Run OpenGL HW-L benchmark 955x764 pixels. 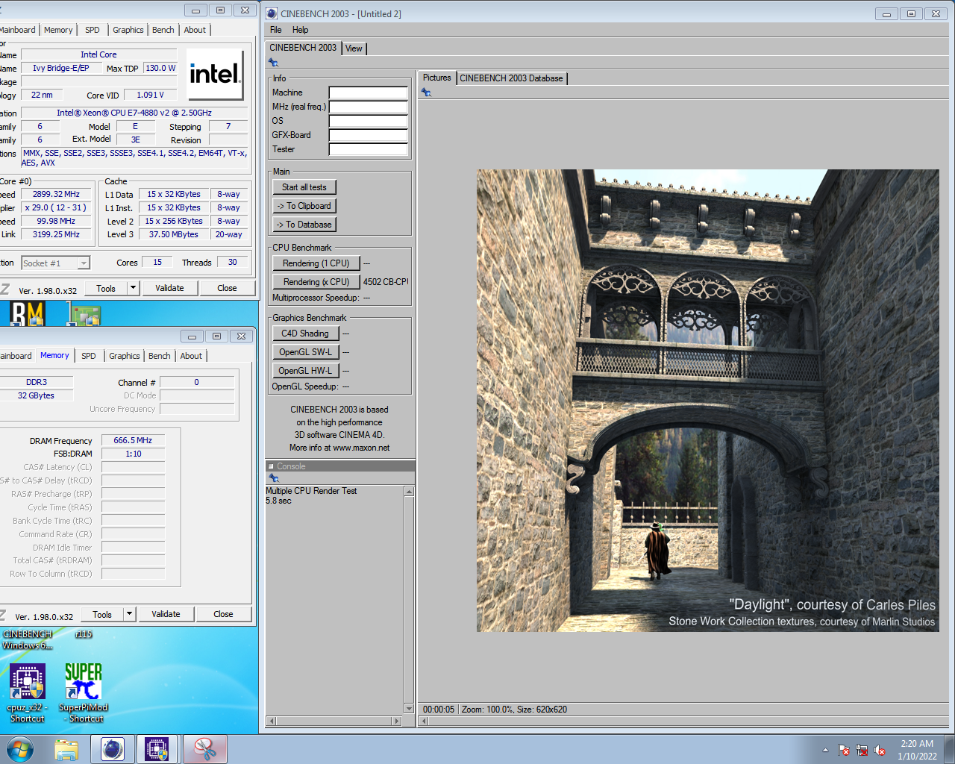coord(306,371)
